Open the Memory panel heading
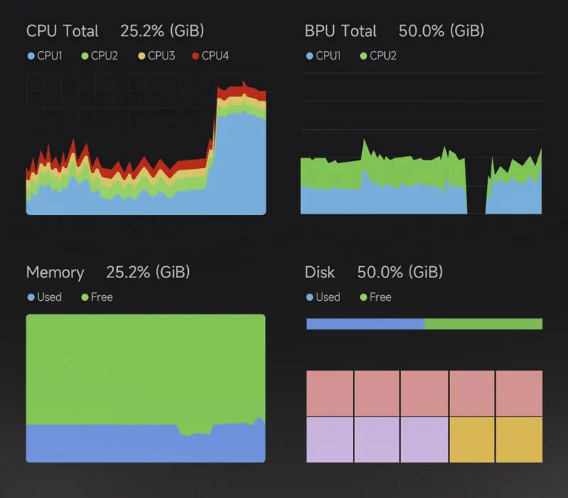The image size is (568, 498). pyautogui.click(x=55, y=272)
